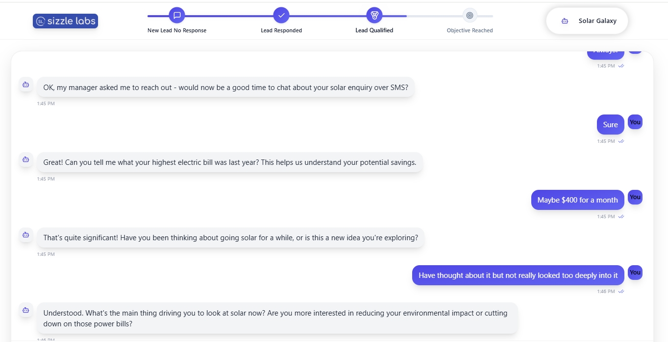Click the "Have thought about it" message bubble
The width and height of the screenshot is (668, 342).
tap(518, 275)
